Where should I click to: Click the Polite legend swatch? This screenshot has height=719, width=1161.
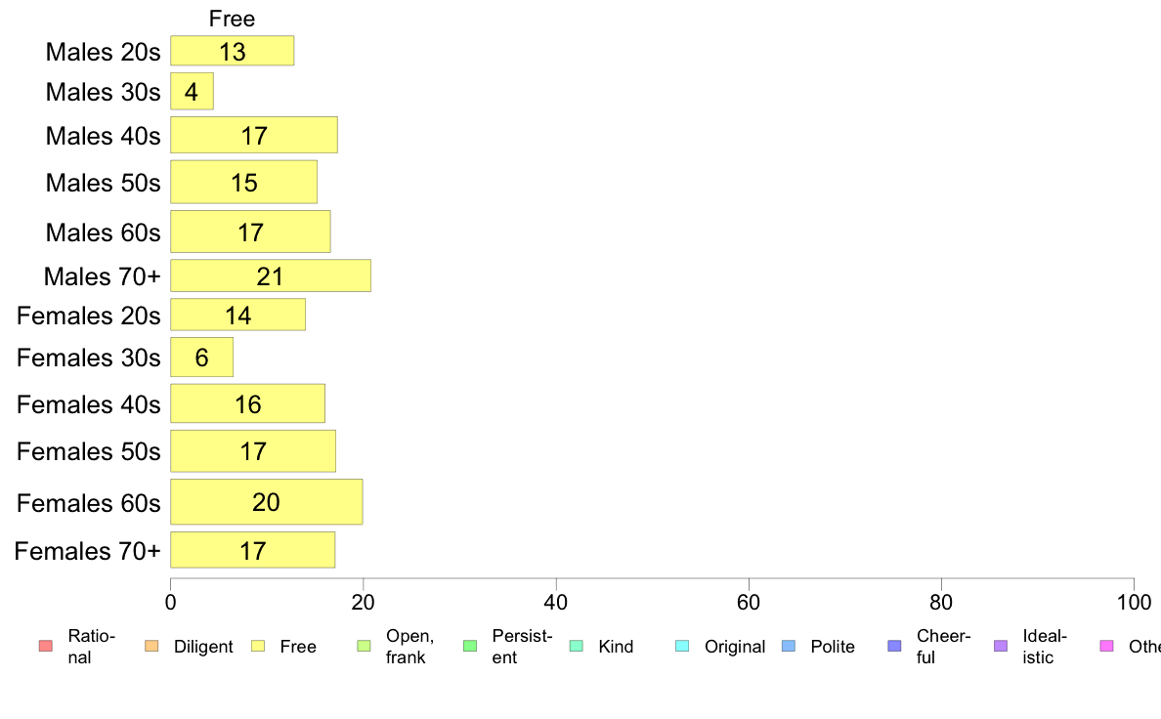[789, 647]
